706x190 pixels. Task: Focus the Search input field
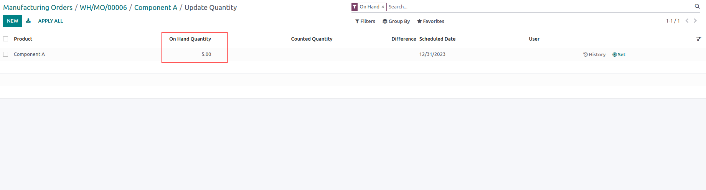click(x=537, y=7)
